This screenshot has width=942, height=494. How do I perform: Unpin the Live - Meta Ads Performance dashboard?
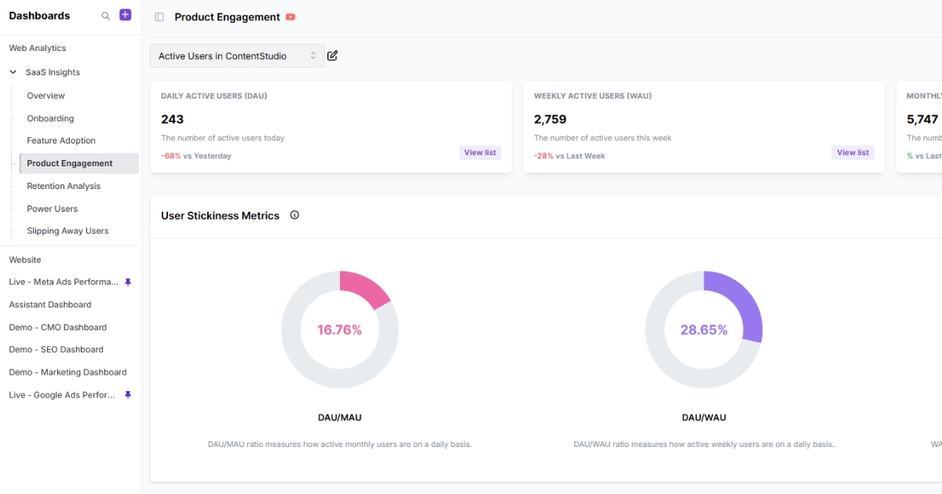coord(127,282)
